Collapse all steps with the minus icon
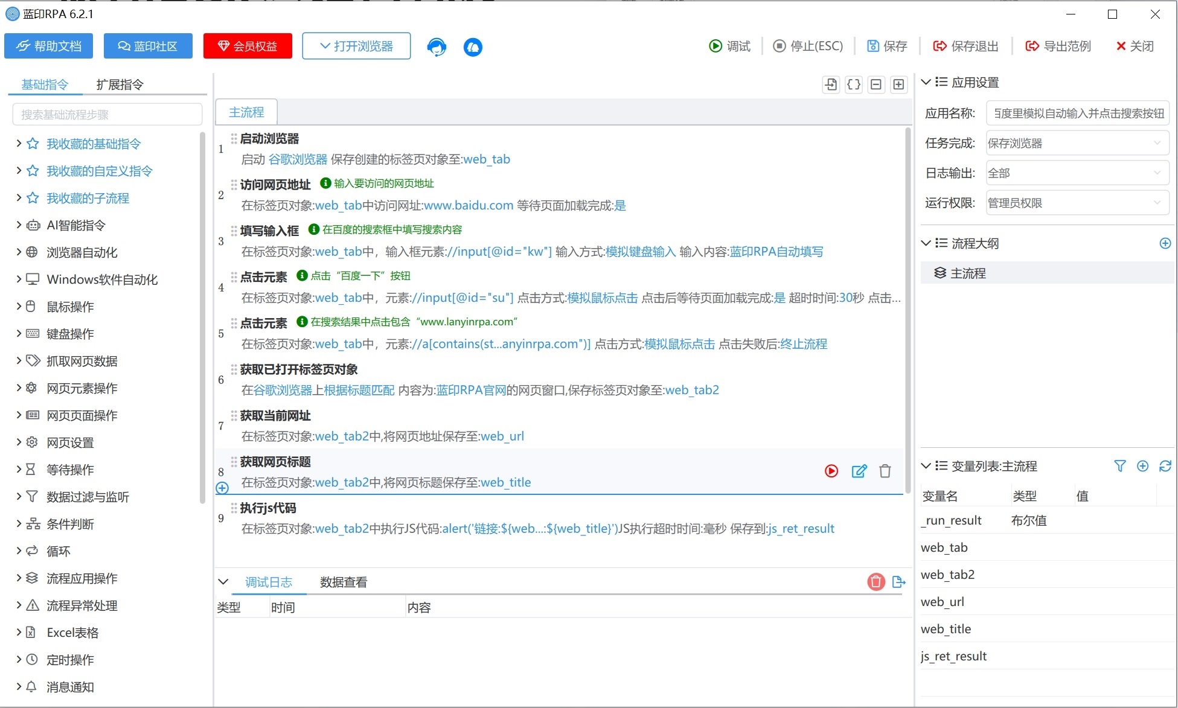 (876, 85)
